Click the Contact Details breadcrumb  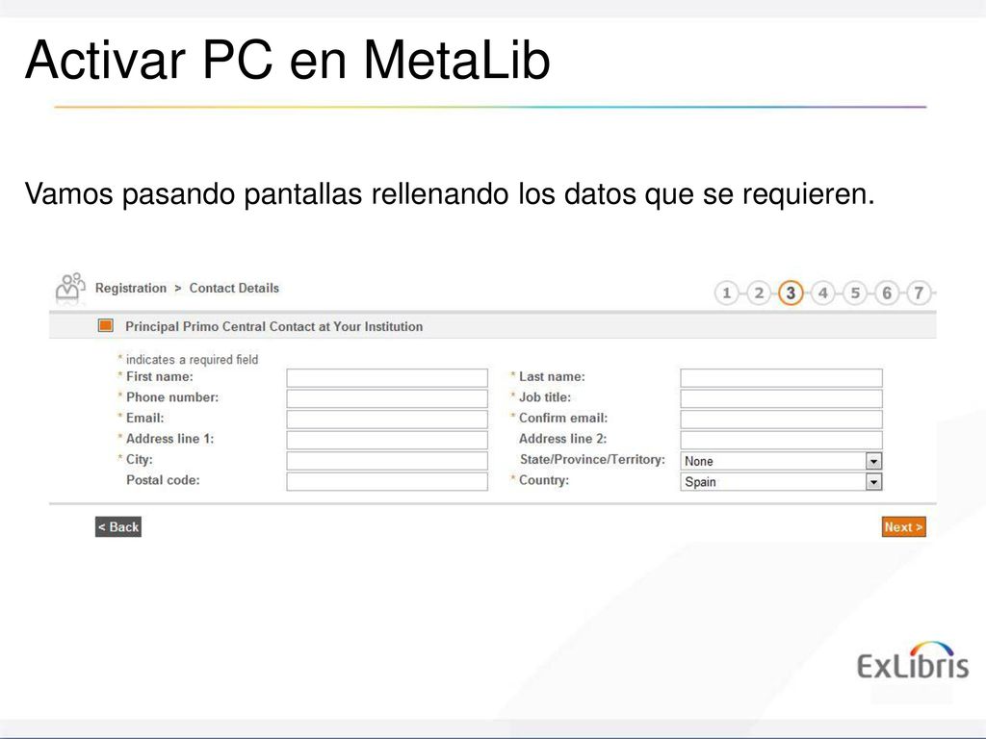[x=234, y=288]
